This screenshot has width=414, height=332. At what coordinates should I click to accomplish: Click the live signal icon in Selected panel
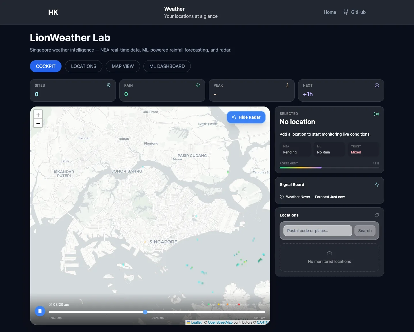tap(376, 114)
